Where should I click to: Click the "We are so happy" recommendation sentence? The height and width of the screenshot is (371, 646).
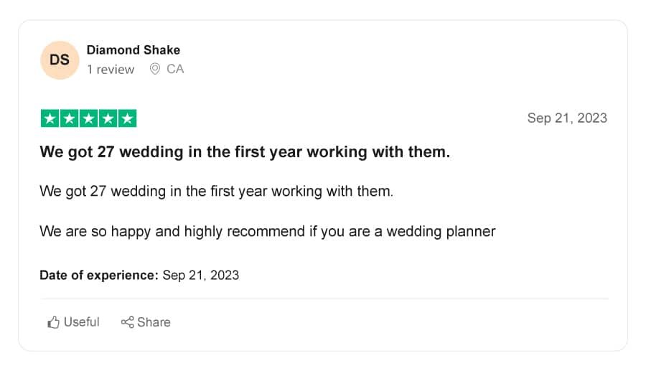pyautogui.click(x=268, y=231)
